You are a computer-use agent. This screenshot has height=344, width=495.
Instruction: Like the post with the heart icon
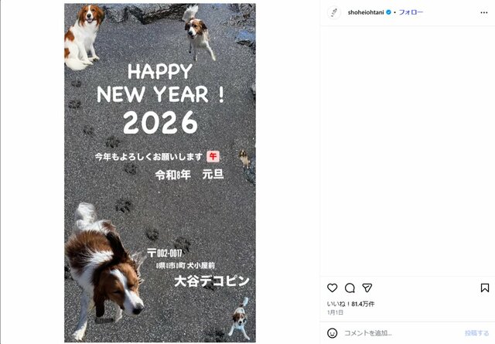[332, 288]
